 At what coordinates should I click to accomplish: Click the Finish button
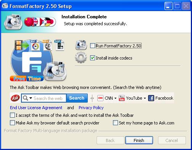click(139, 140)
